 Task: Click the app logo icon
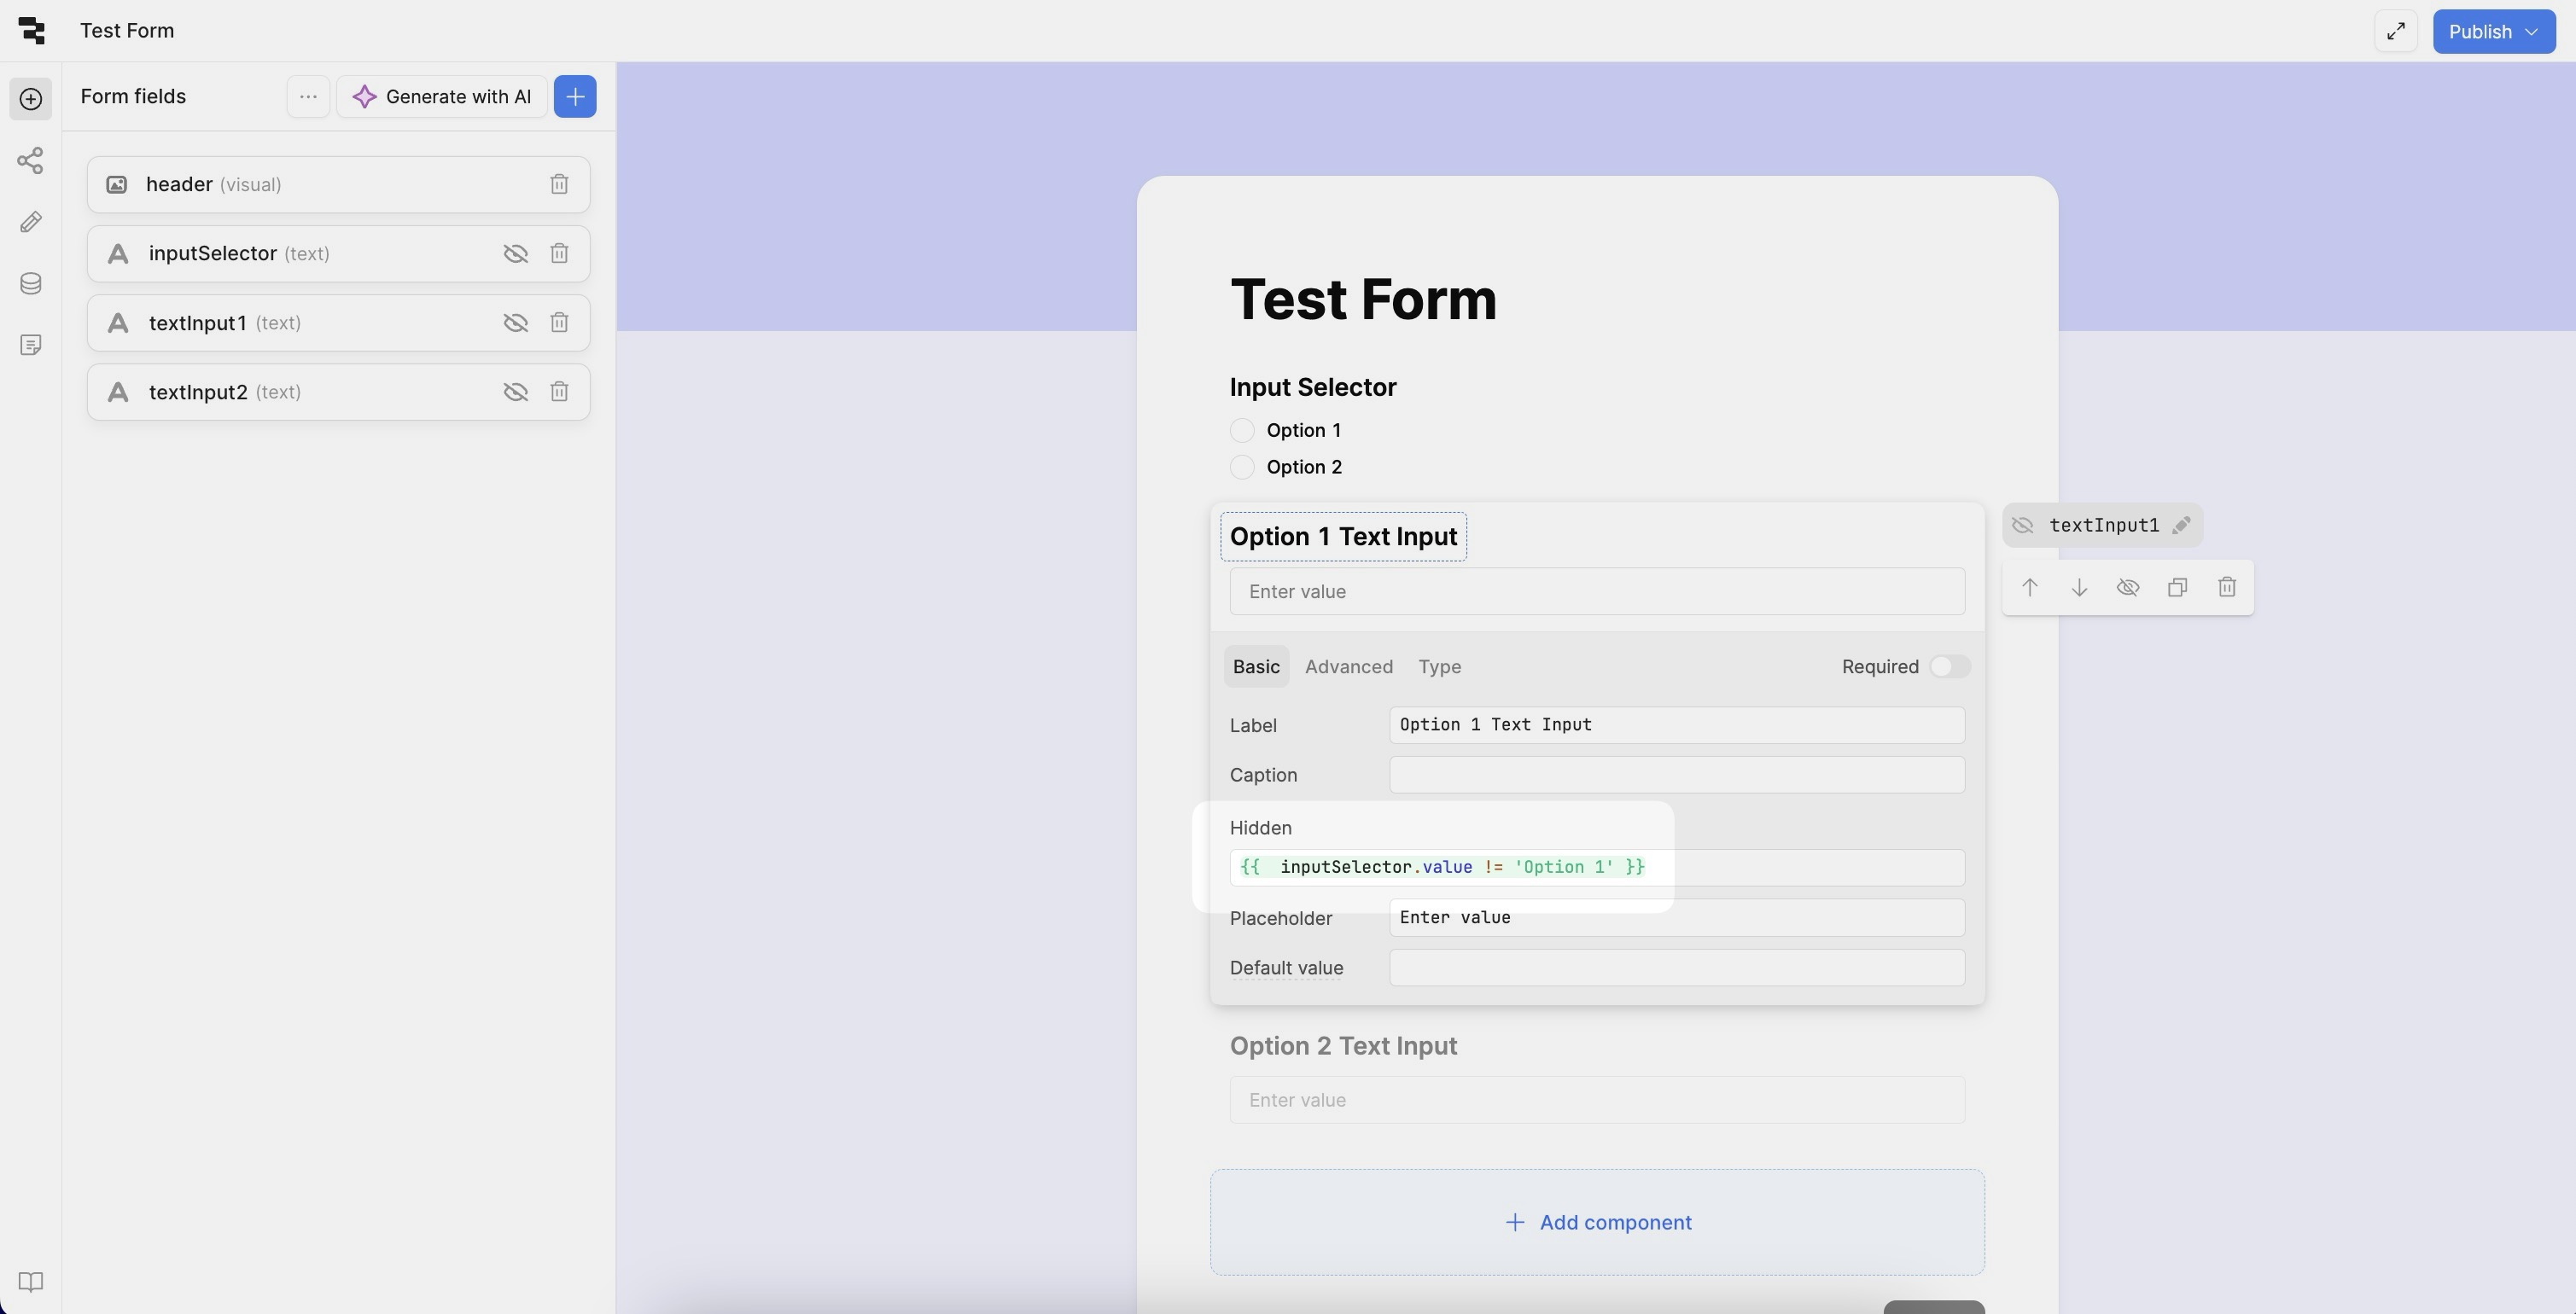click(x=32, y=31)
